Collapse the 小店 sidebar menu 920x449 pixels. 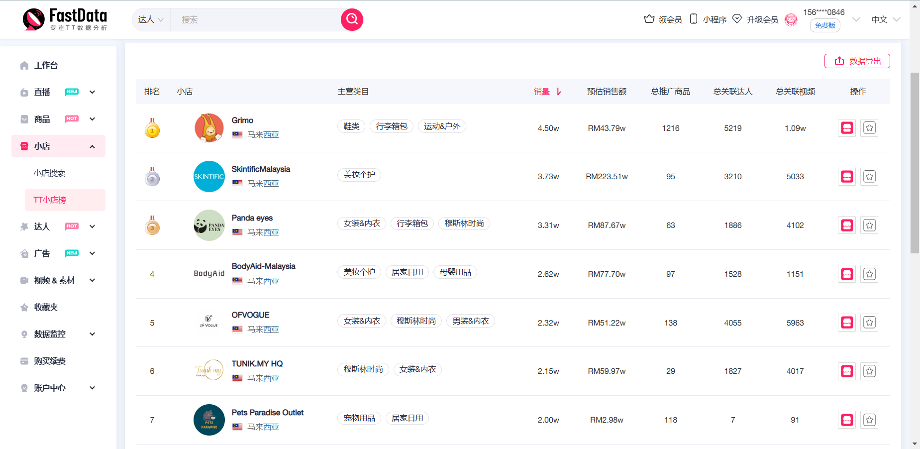coord(92,146)
